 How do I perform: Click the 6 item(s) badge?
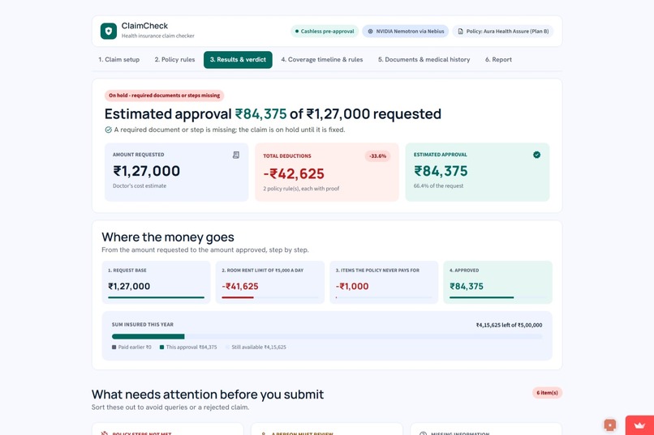(x=547, y=393)
